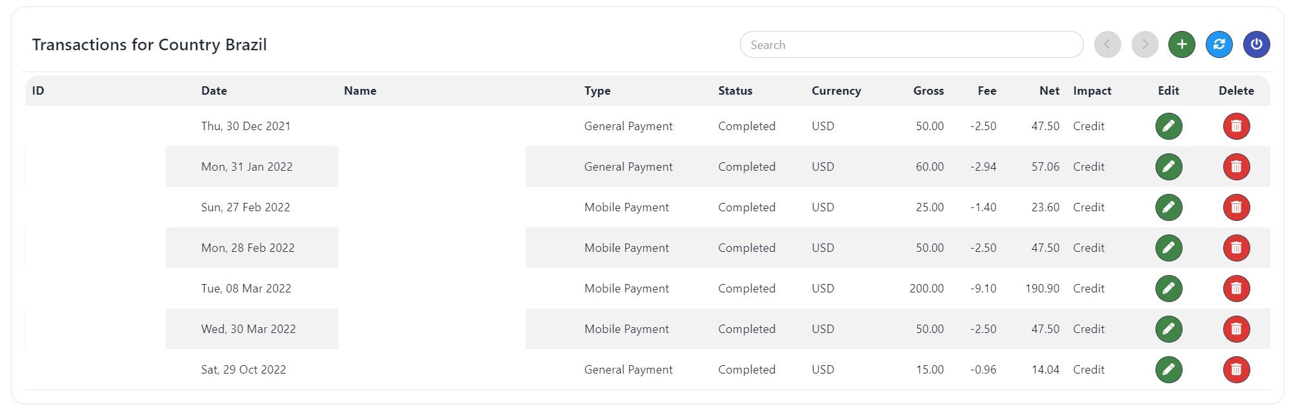Viewport: 1289px width, 409px height.
Task: Delete the Sun, 27 Feb 2022 transaction
Action: [x=1236, y=207]
